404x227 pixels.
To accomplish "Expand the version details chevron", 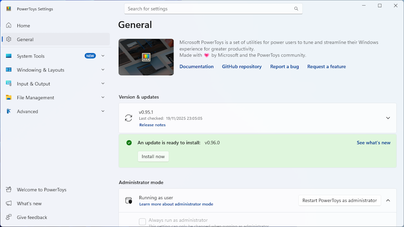I will pos(388,118).
